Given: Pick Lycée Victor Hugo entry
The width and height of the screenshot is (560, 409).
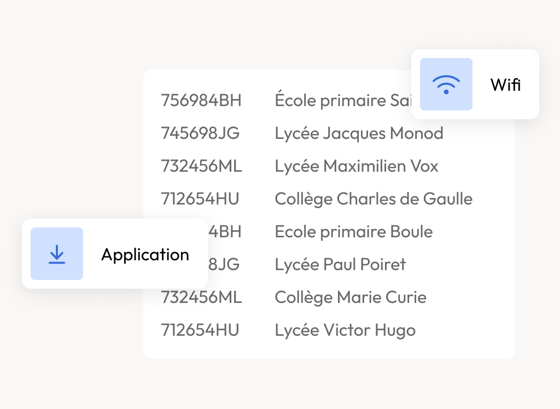Looking at the screenshot, I should pyautogui.click(x=345, y=330).
